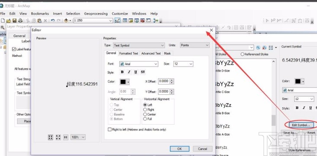Open the map scale 1:250 dropdown
This screenshot has width=317, height=156.
pyautogui.click(x=93, y=21)
